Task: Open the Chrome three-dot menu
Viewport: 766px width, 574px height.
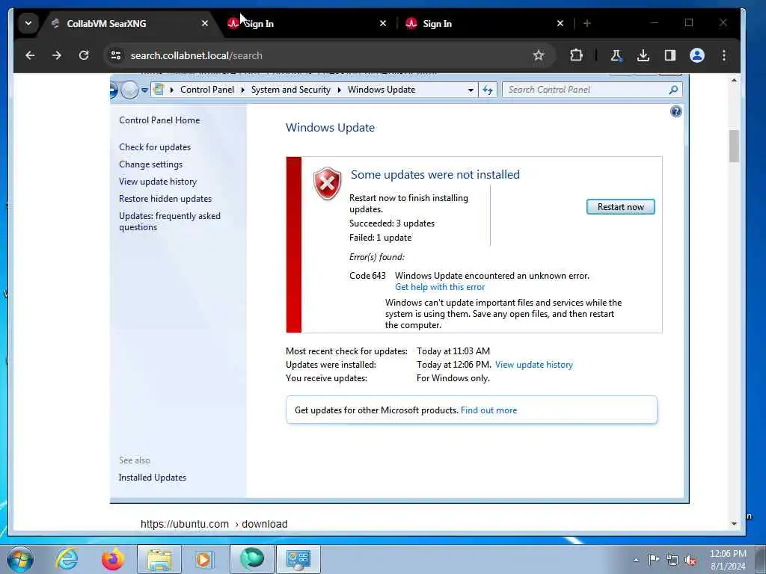Action: pos(724,55)
